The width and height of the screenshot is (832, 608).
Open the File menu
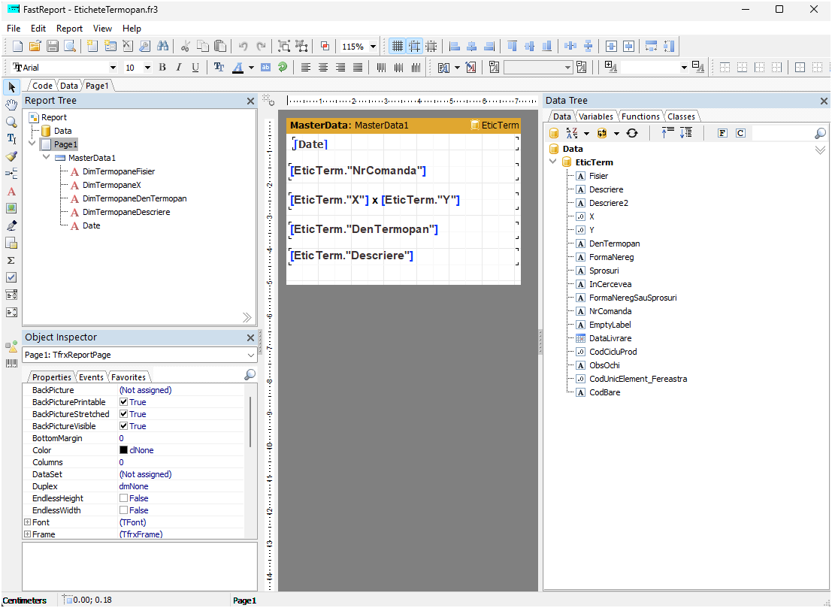point(14,29)
